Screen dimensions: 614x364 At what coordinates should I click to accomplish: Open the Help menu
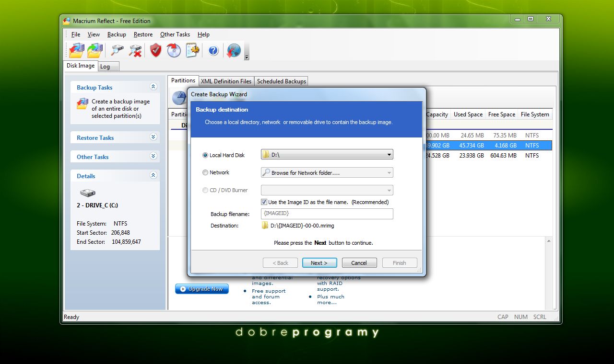pyautogui.click(x=203, y=34)
